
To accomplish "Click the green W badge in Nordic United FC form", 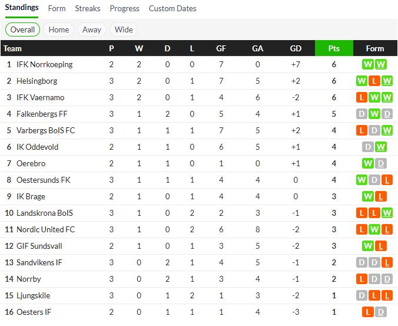I will click(x=374, y=229).
